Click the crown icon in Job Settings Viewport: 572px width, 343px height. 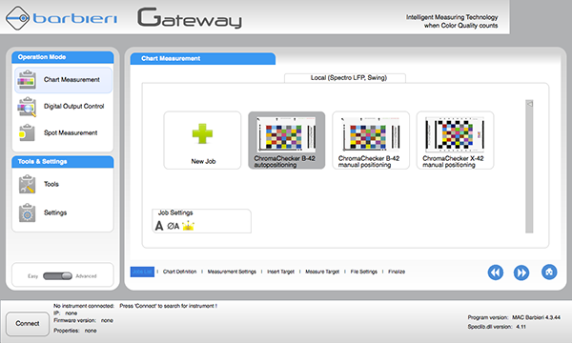click(x=188, y=226)
